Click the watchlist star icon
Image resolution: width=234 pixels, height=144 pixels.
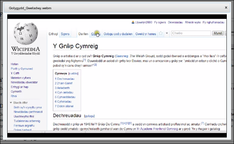161,33
